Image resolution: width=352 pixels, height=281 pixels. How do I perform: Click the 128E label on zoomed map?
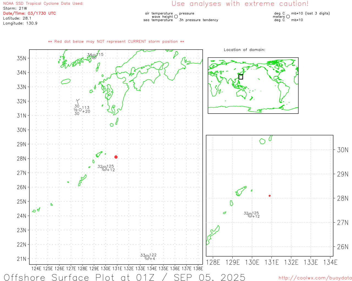pyautogui.click(x=213, y=262)
